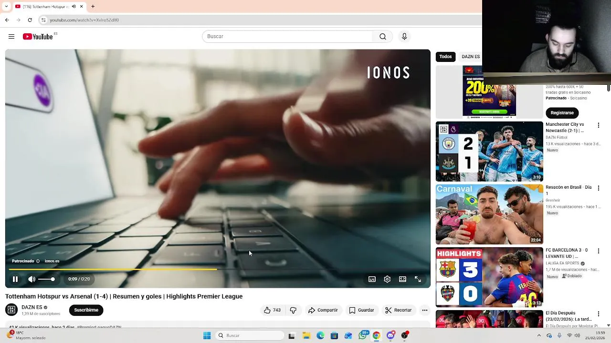Adjust the player volume slider
The width and height of the screenshot is (611, 343).
(x=46, y=279)
